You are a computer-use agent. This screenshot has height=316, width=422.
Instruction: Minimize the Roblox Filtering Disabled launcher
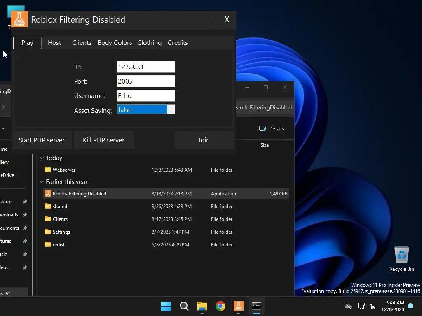(x=211, y=20)
